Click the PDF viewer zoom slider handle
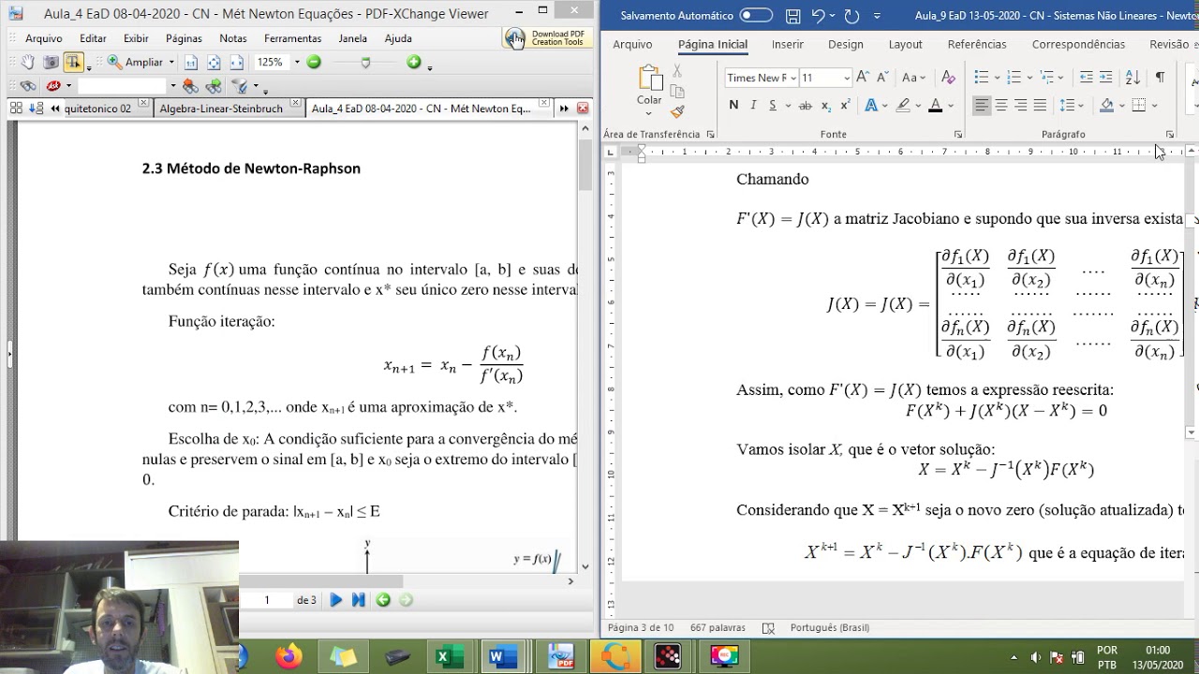 click(365, 63)
